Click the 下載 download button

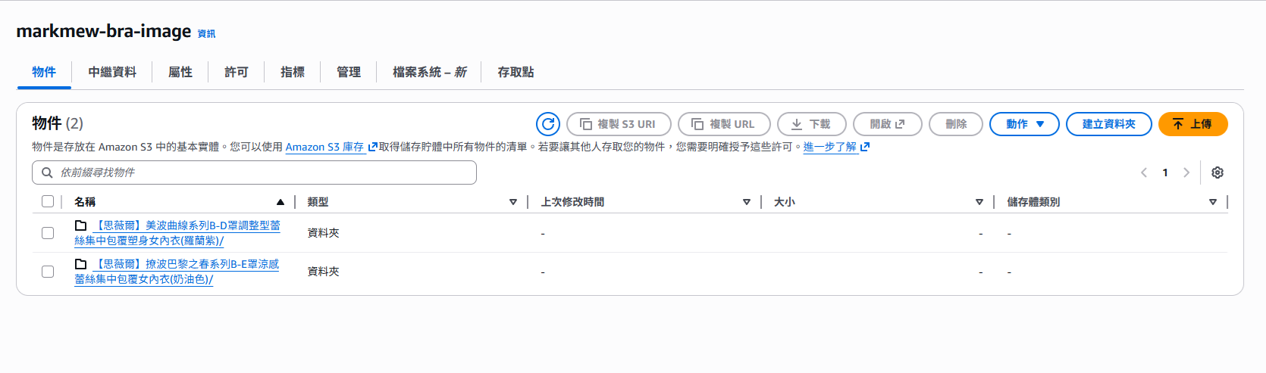point(812,124)
